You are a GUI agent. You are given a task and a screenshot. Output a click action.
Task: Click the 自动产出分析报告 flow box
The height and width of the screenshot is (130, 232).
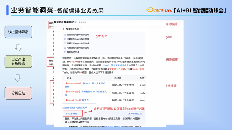click(x=18, y=61)
